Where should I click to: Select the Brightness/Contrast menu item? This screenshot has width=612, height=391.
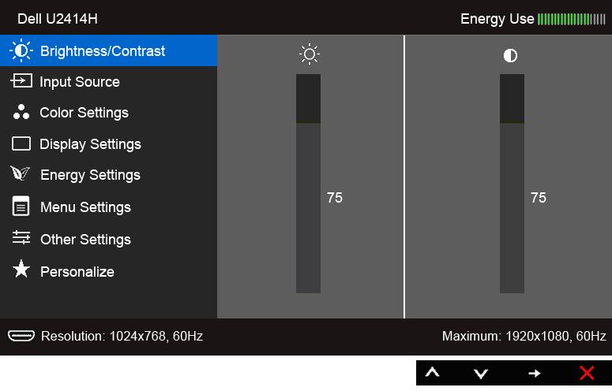(108, 50)
